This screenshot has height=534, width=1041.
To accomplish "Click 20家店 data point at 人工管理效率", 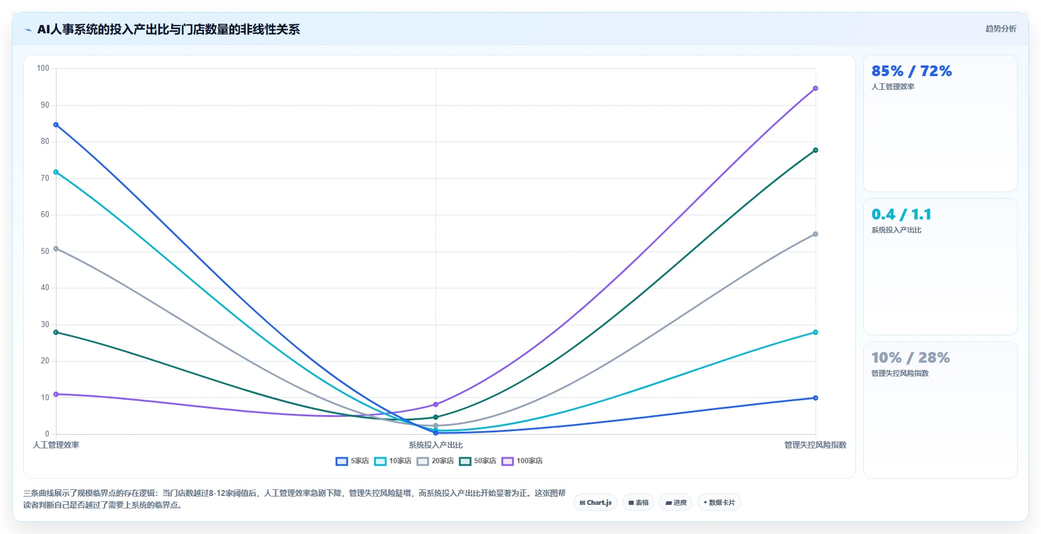I will coord(56,249).
